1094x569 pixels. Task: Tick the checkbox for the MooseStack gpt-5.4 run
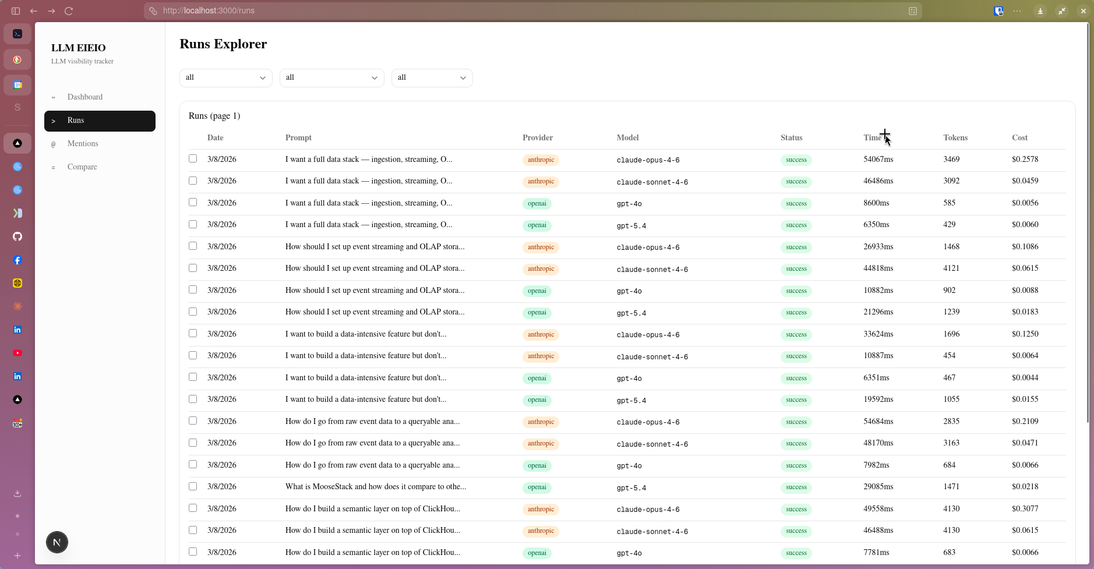193,486
